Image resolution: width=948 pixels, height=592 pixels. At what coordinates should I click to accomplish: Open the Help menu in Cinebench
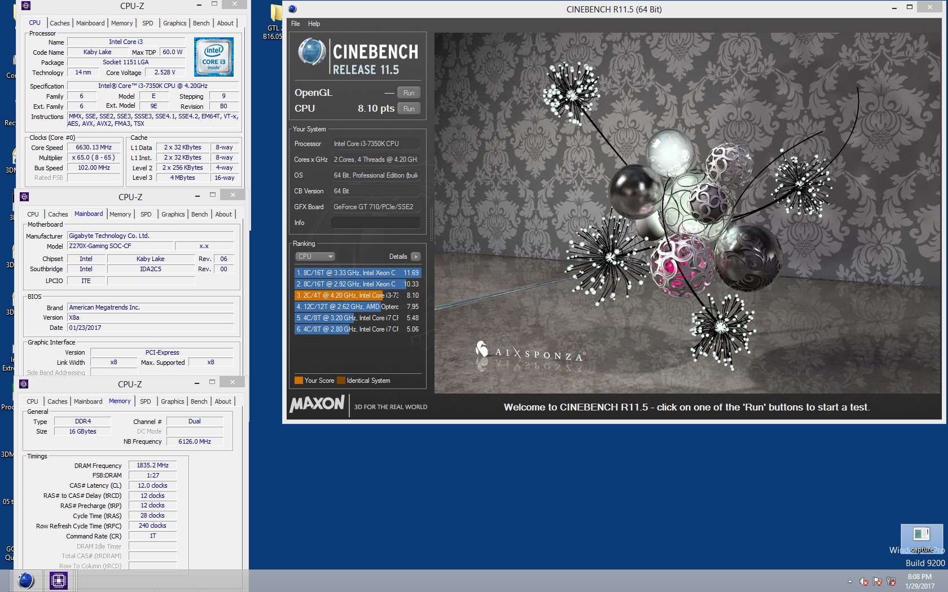point(314,24)
